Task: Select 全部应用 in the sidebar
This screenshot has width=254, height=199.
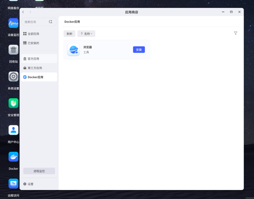Action: pyautogui.click(x=39, y=34)
